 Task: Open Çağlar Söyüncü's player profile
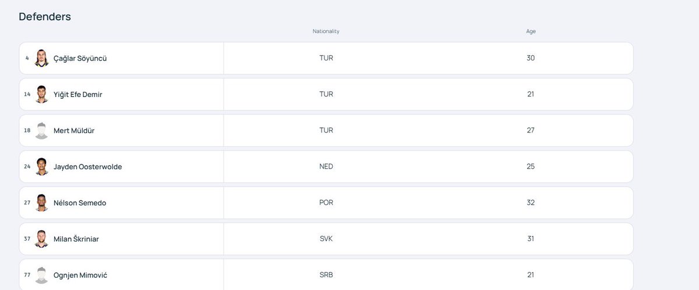pyautogui.click(x=80, y=58)
